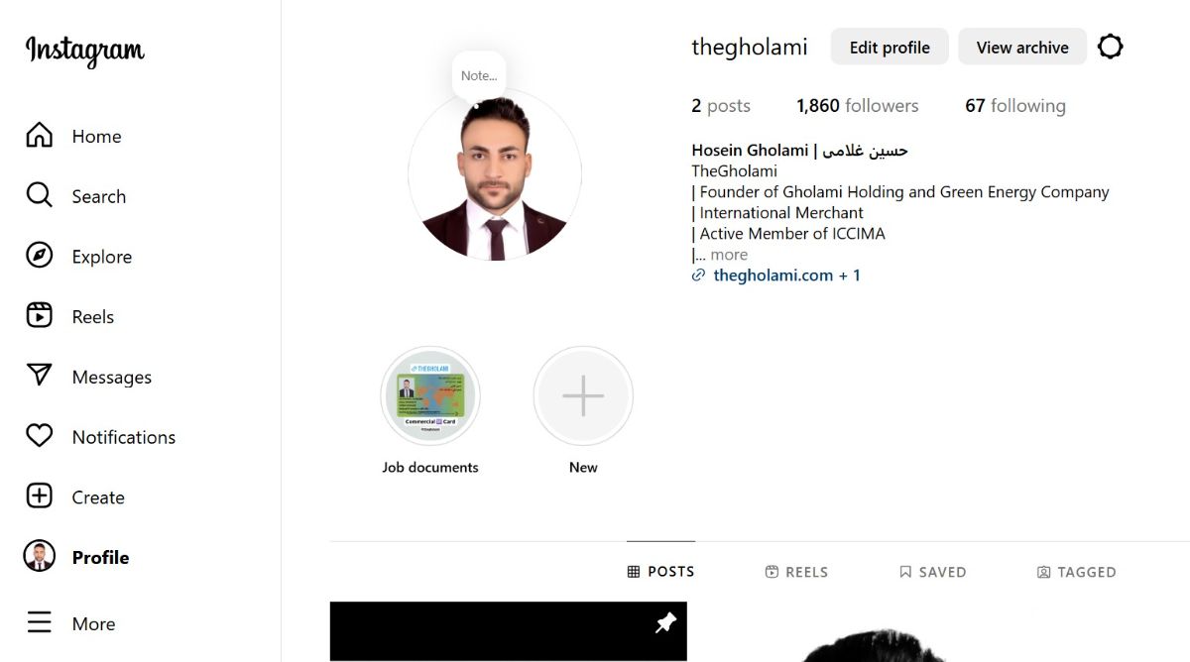Go to the Home feed icon

pyautogui.click(x=39, y=136)
